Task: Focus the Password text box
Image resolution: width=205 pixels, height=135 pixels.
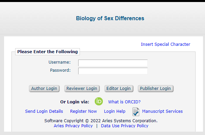Action: (x=113, y=71)
